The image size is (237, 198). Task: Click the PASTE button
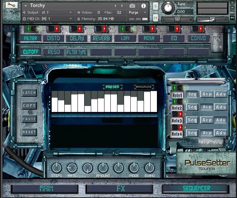pyautogui.click(x=29, y=119)
